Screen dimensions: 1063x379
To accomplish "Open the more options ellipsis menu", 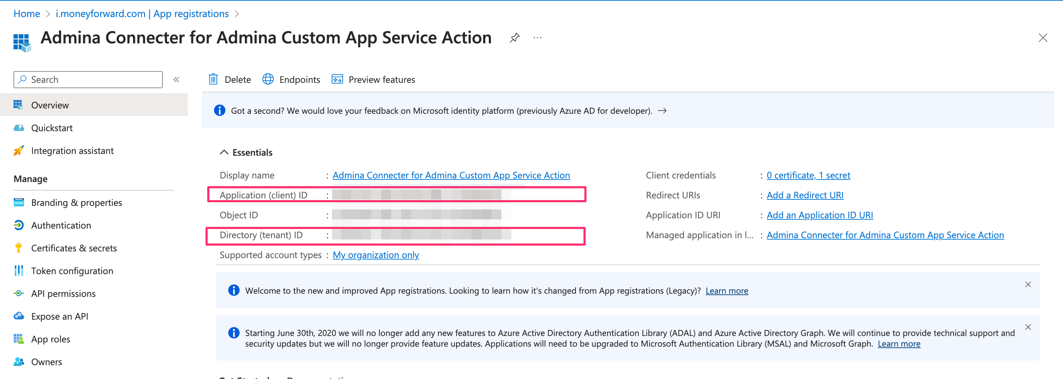I will [537, 38].
